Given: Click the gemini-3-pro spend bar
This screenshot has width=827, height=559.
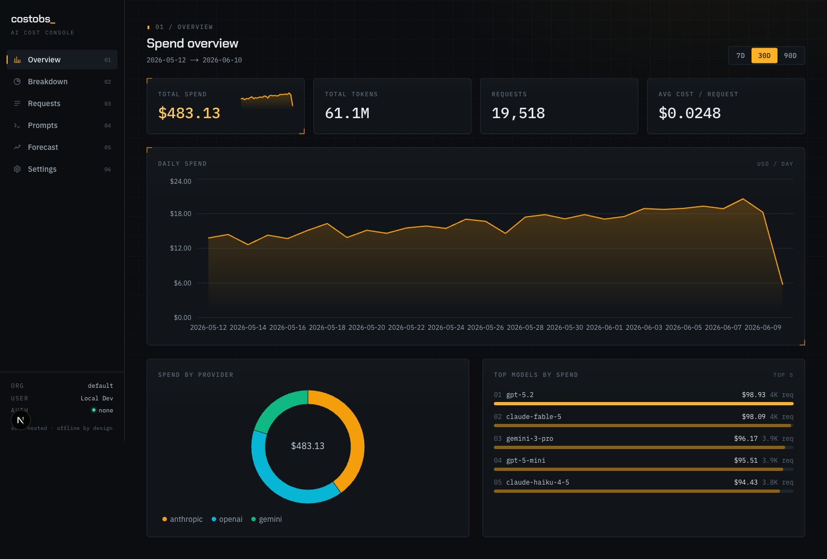Looking at the screenshot, I should pos(644,447).
